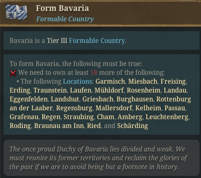Viewport: 201px width, 178px height.
Task: Click the Bavaria flag icon
Action: click(16, 12)
